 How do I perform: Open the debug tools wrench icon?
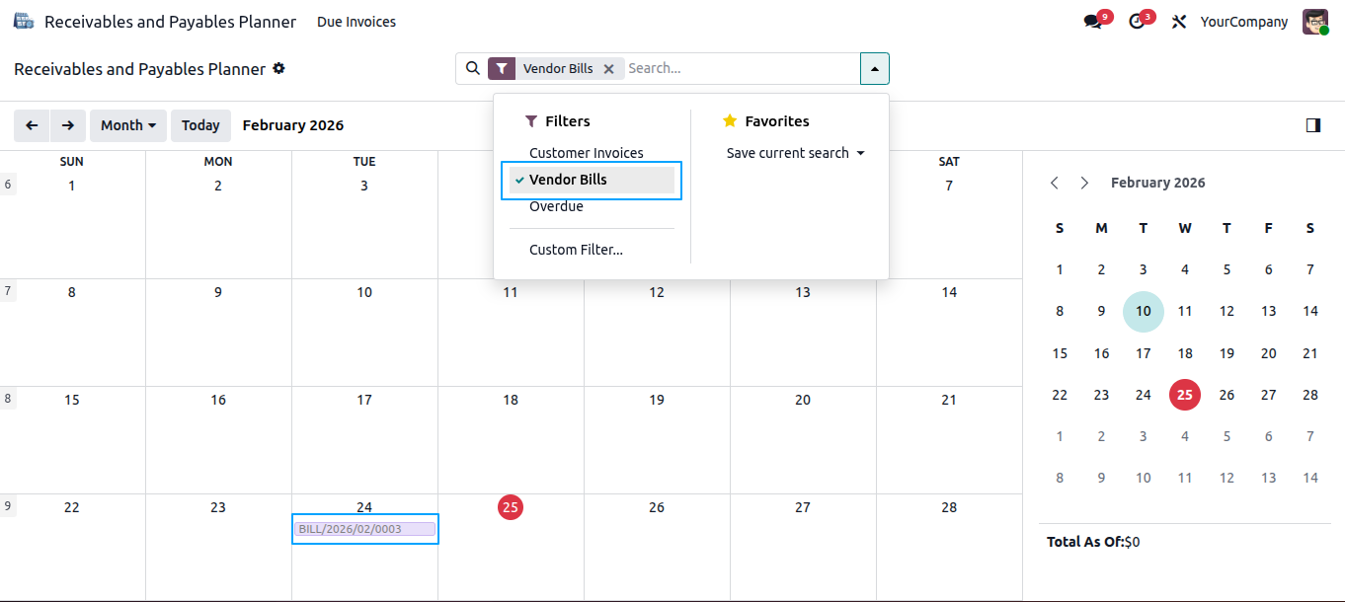tap(1178, 22)
